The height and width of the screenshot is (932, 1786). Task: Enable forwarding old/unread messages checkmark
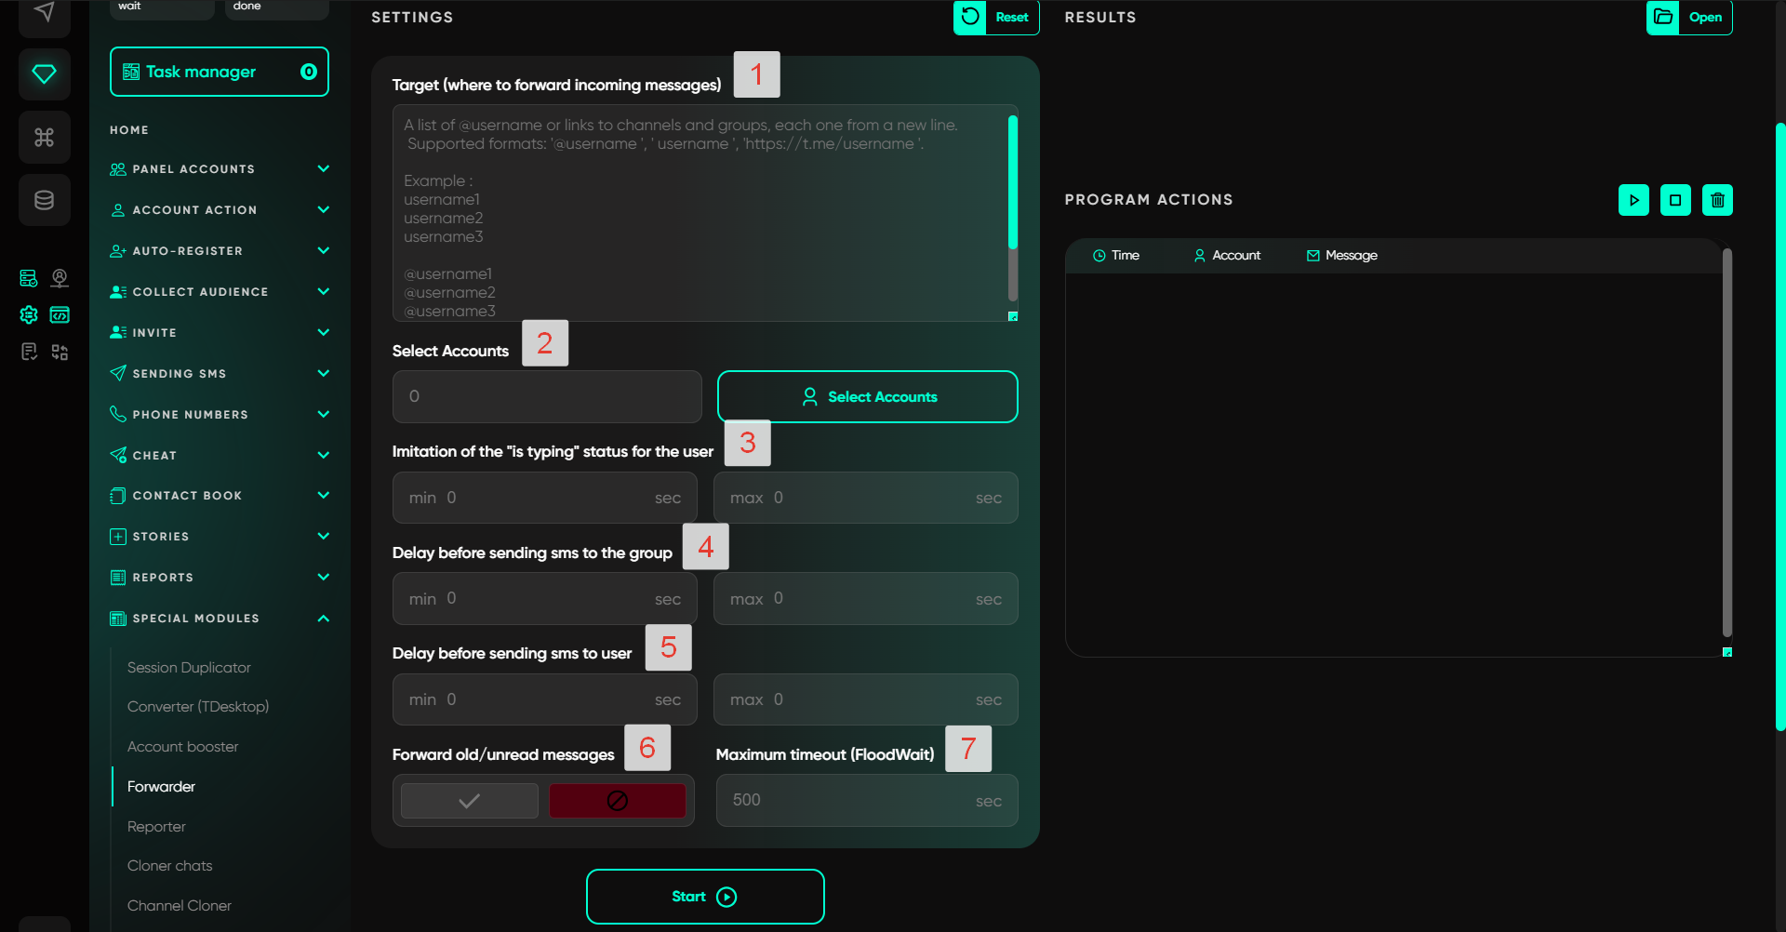tap(470, 801)
